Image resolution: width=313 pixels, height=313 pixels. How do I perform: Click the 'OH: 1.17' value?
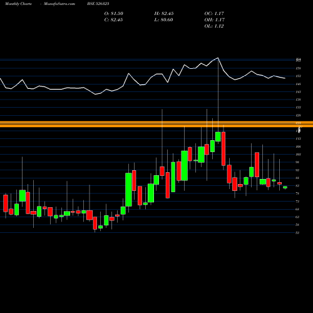pos(214,20)
